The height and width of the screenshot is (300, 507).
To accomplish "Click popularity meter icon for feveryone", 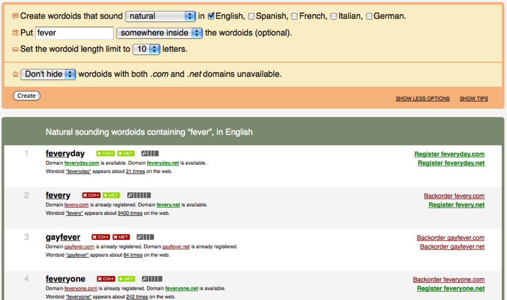I will tap(152, 279).
